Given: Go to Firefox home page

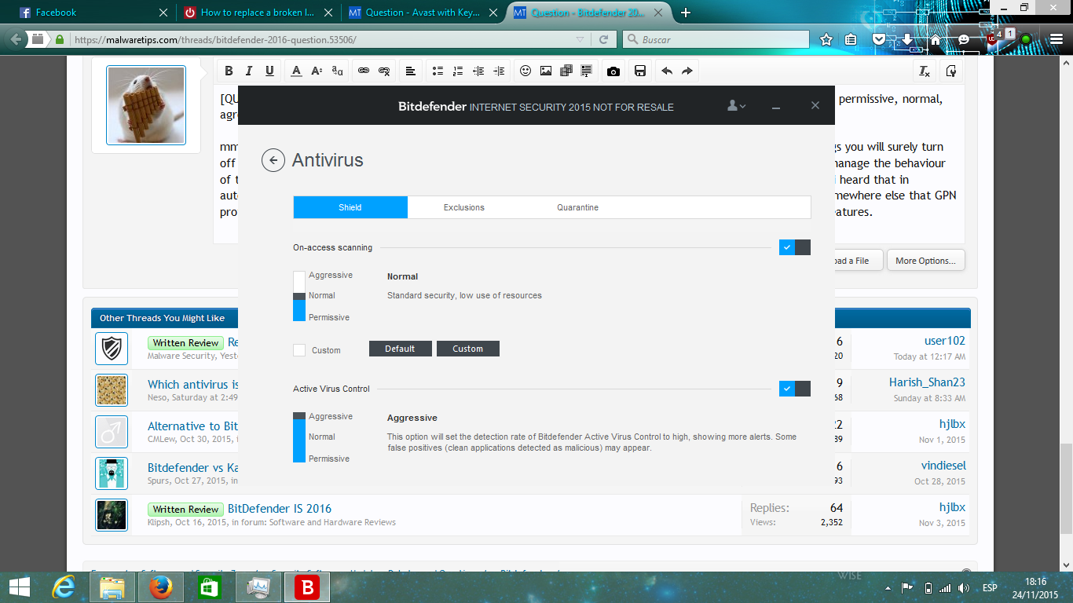Looking at the screenshot, I should pyautogui.click(x=935, y=39).
